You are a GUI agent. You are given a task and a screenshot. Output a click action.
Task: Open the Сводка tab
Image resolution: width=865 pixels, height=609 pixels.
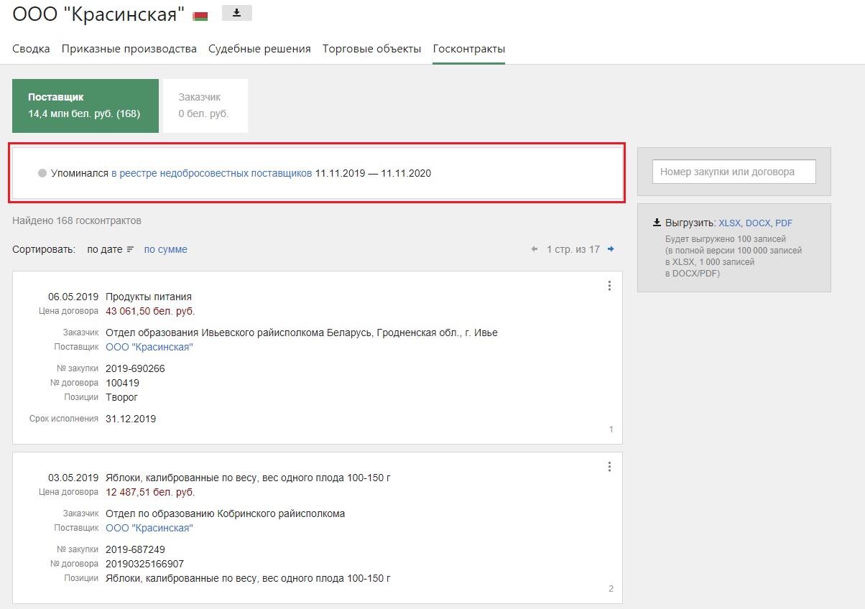coord(31,49)
